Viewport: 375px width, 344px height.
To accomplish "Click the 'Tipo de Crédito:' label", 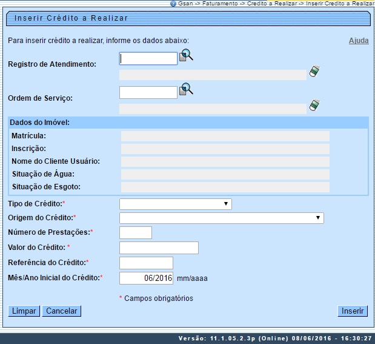I will point(35,204).
